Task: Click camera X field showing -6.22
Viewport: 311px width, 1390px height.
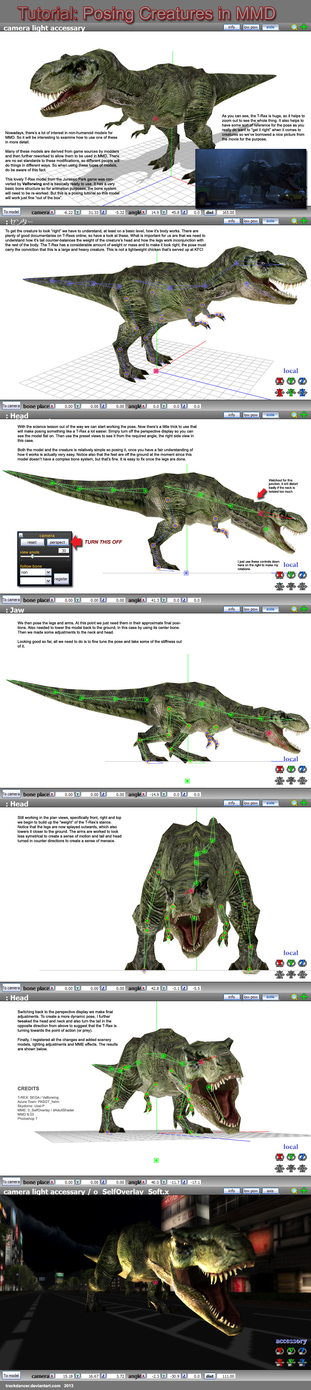Action: pos(65,212)
